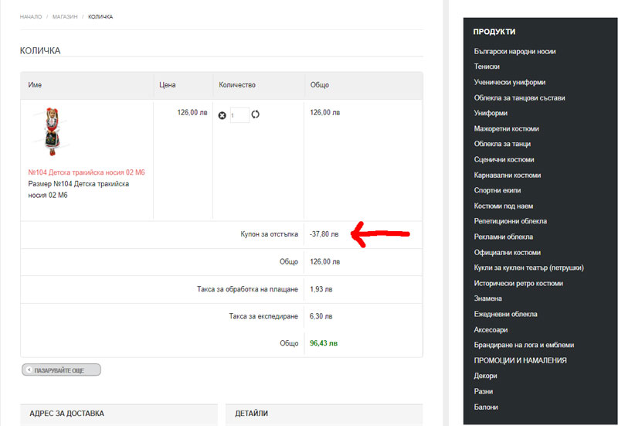Open Репетиционни облекла category

pyautogui.click(x=511, y=221)
